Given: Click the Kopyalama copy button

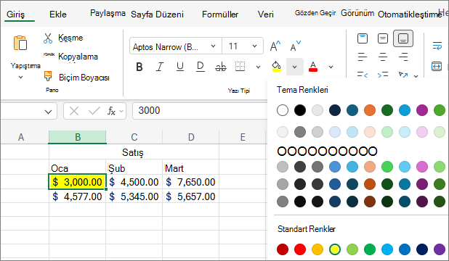Looking at the screenshot, I should tap(78, 57).
